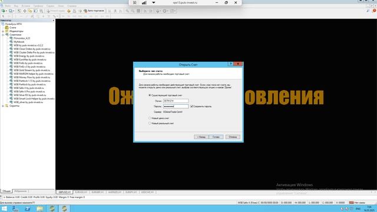Open the connection bar dropdown arrow
Screen dimensions: 377x212
(x=153, y=2)
